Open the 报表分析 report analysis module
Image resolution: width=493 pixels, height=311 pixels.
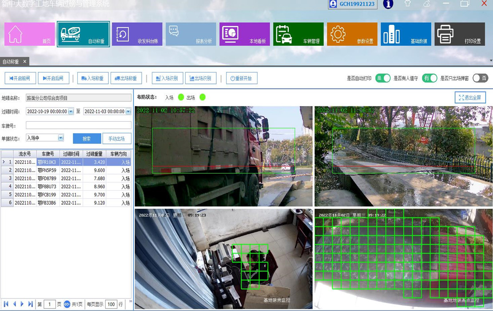pyautogui.click(x=190, y=34)
